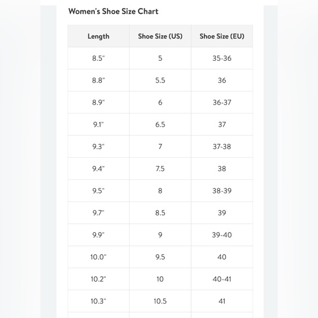Click the EU size 36-37 cell

[x=222, y=103]
